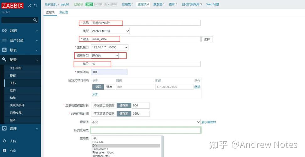Click the 移除 link in custom intervals

point(197,87)
